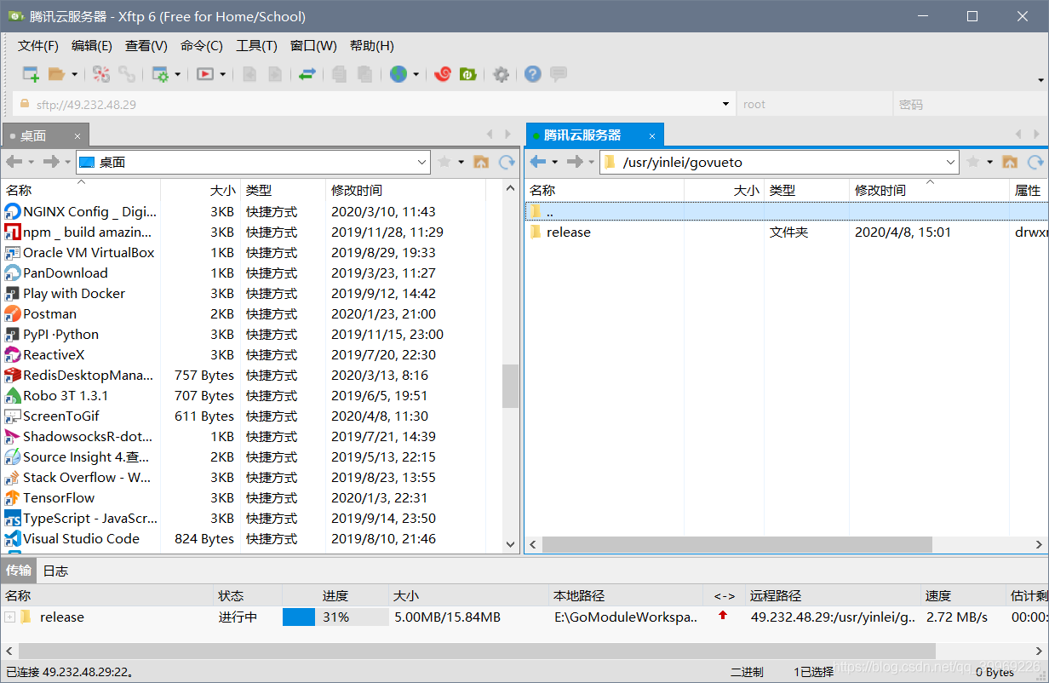Open the dropdown next to Open Session icon
The height and width of the screenshot is (683, 1049).
[x=74, y=74]
